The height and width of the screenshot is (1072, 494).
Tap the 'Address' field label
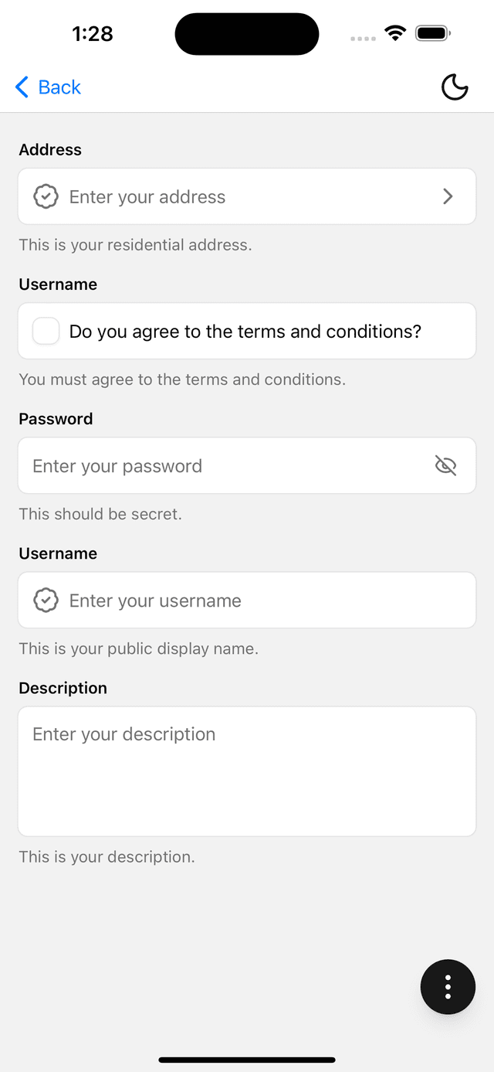[x=50, y=150]
